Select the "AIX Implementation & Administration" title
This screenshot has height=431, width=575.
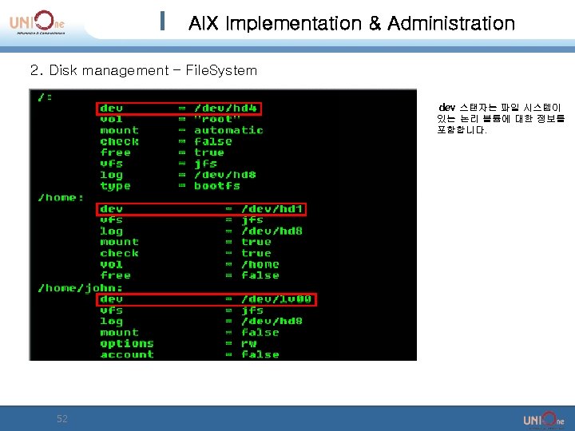(351, 23)
